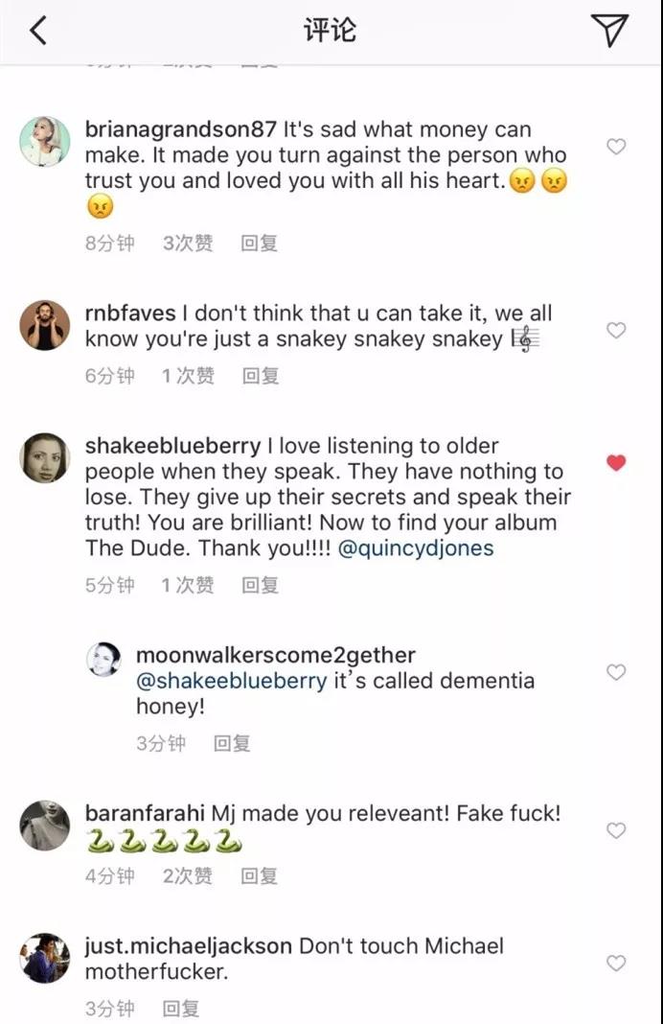Like rnbfaves' snakey comment
The width and height of the screenshot is (663, 1024).
click(616, 331)
